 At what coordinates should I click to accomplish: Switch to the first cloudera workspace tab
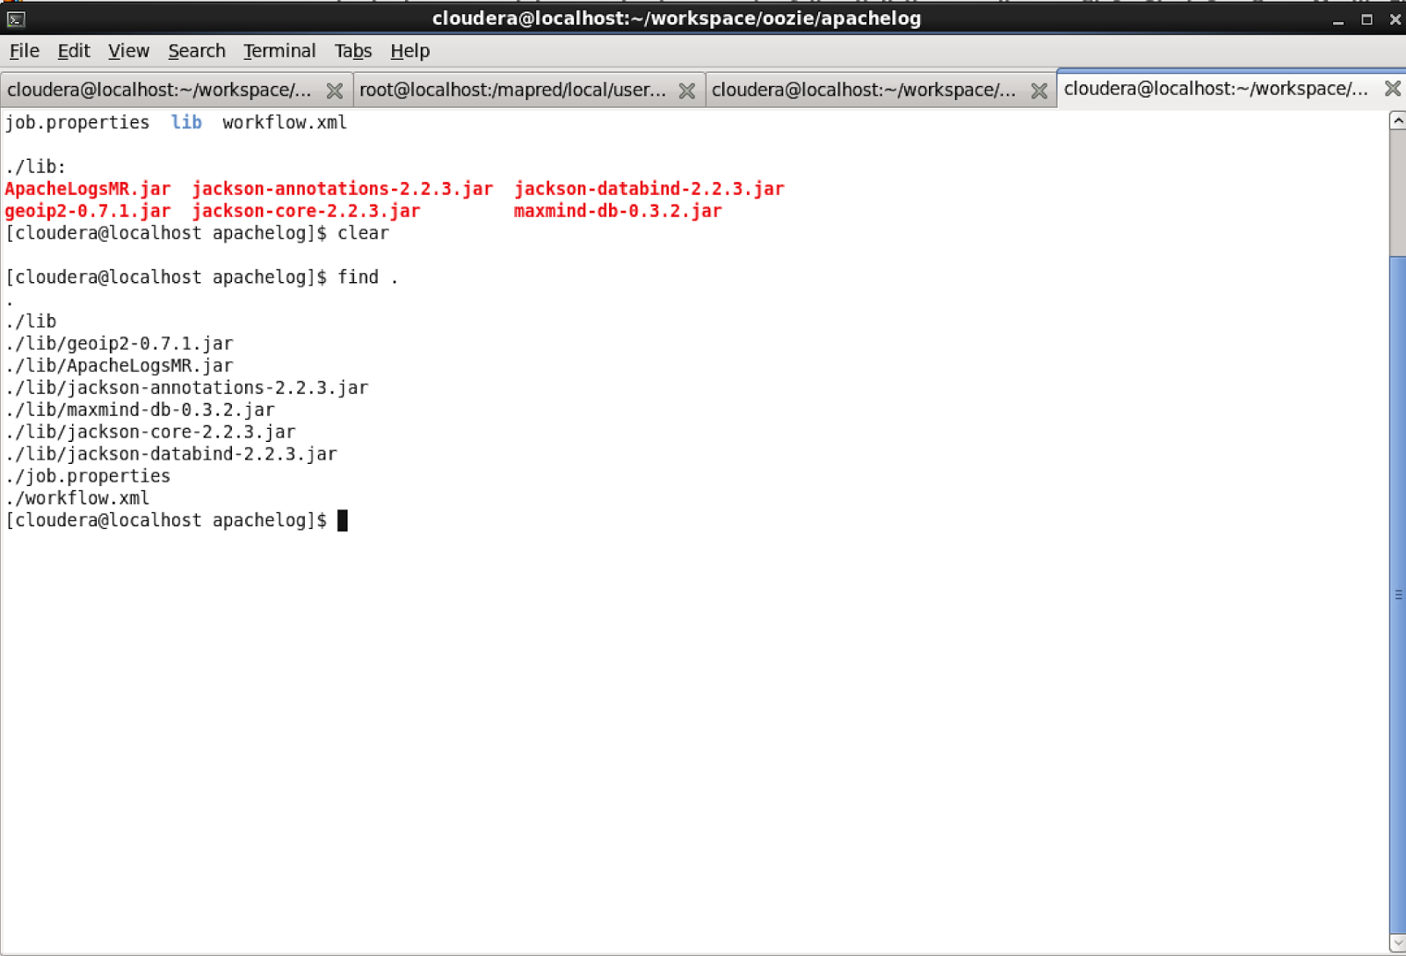click(x=158, y=90)
